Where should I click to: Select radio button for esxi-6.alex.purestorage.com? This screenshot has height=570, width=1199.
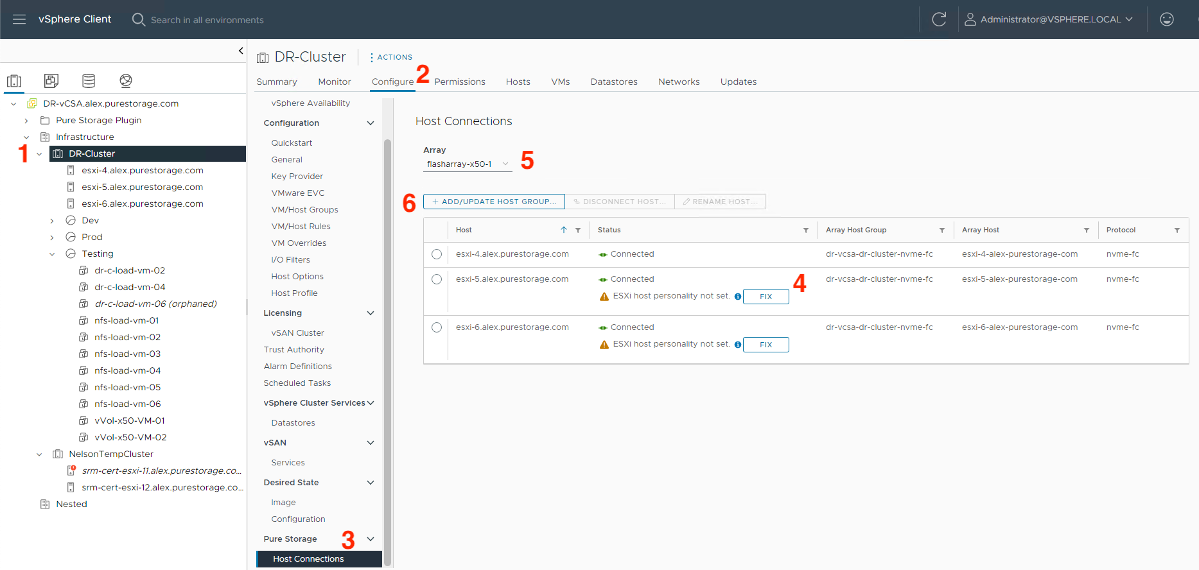(x=437, y=327)
